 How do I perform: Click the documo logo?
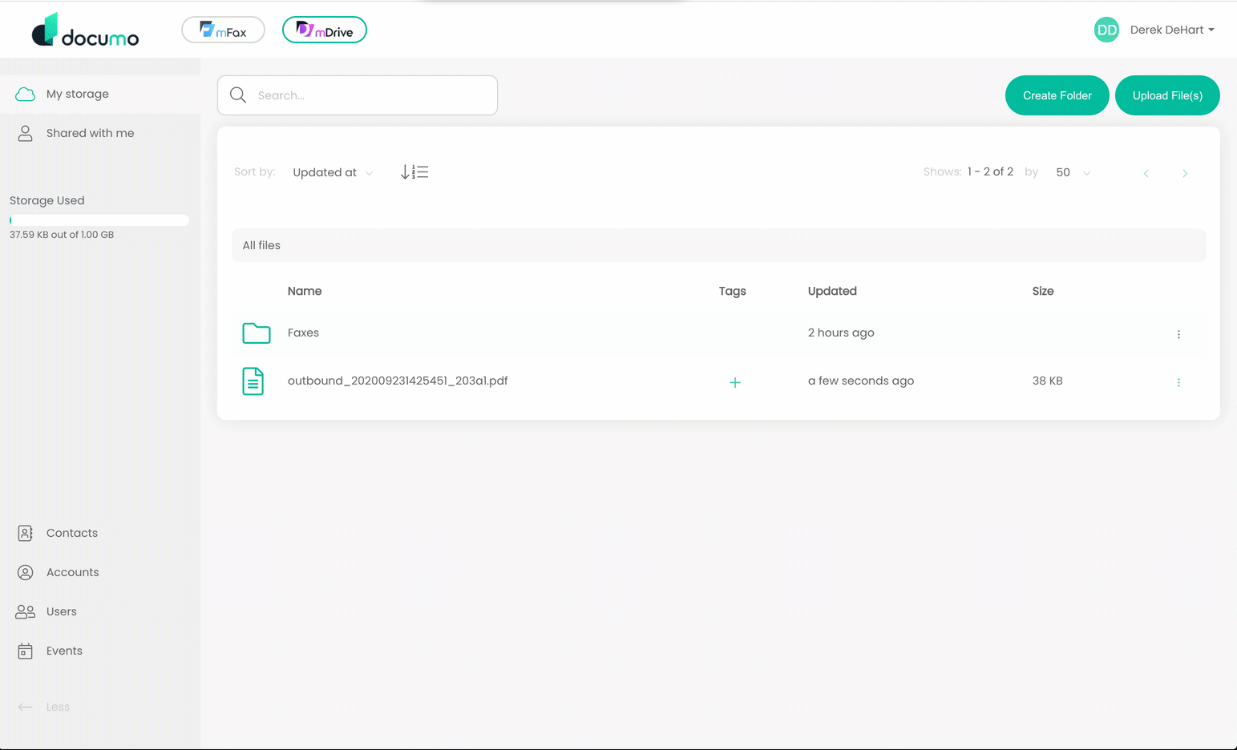point(85,30)
